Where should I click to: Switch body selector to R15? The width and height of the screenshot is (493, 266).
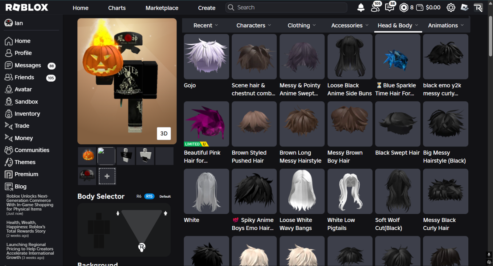point(149,196)
